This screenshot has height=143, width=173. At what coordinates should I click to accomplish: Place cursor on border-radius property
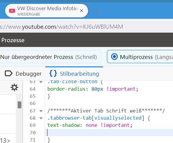66,89
